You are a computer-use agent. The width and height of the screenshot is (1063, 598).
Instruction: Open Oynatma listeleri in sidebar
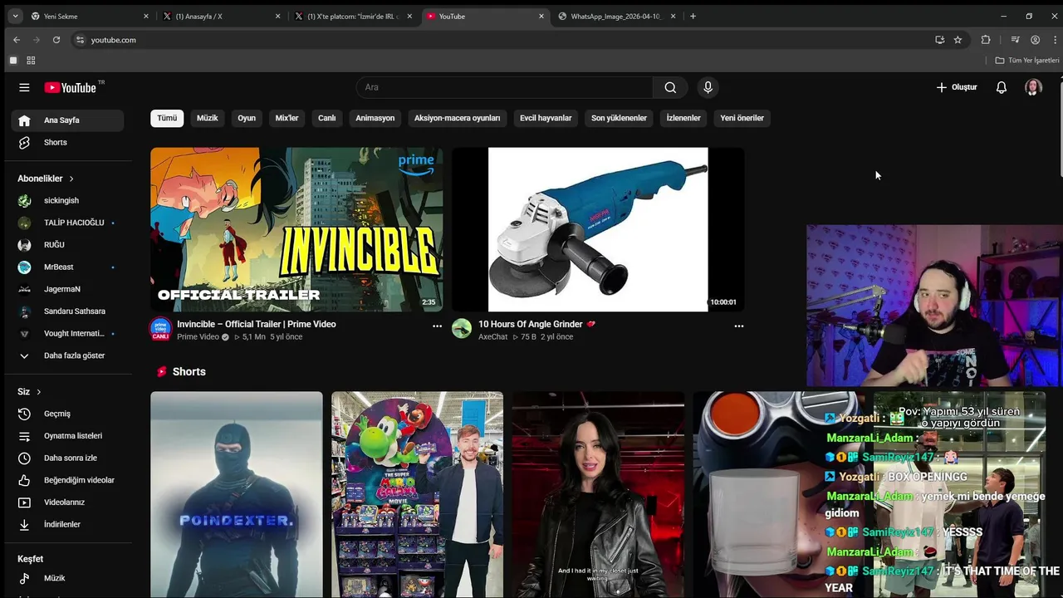pos(67,436)
